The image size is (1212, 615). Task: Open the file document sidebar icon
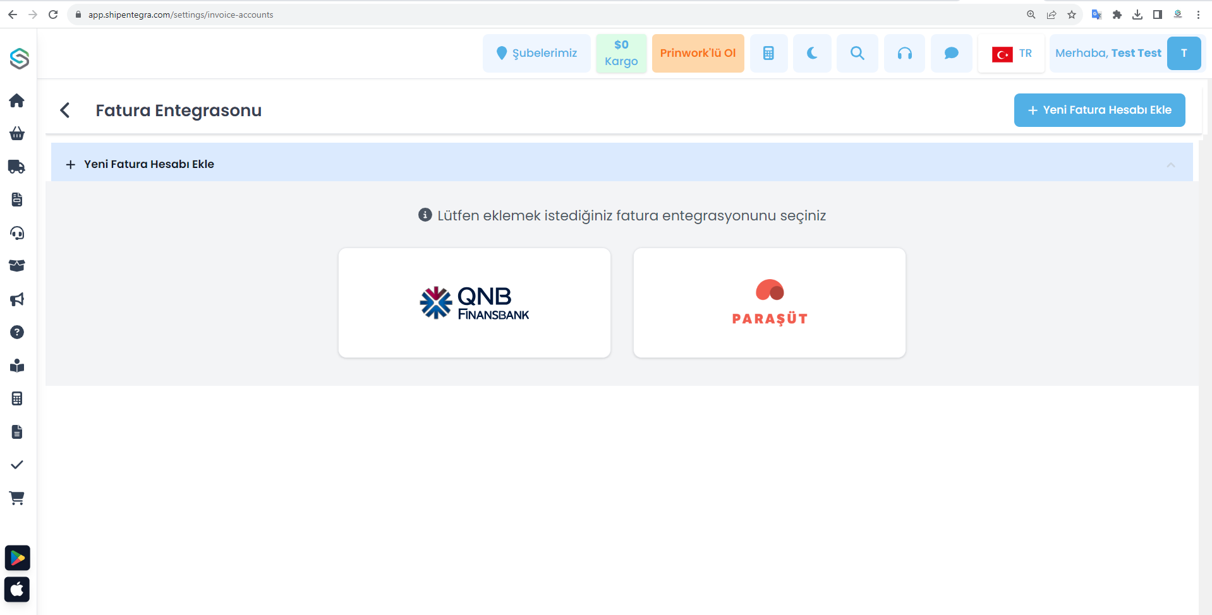click(x=17, y=432)
